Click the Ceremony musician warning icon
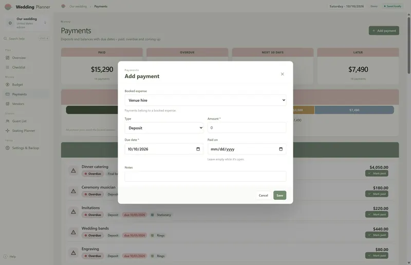Viewport: 411px width, 265px height. [x=73, y=191]
